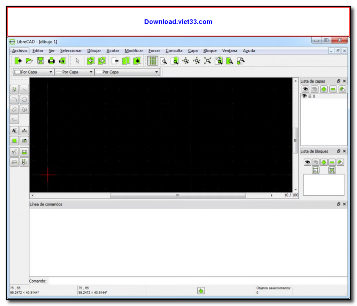Create a new drawing with the New icon
This screenshot has height=306, width=357.
pos(19,61)
